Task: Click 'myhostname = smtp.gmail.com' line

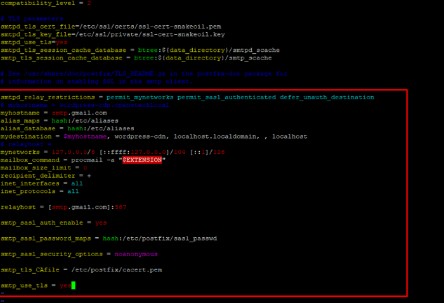Action: (x=53, y=113)
